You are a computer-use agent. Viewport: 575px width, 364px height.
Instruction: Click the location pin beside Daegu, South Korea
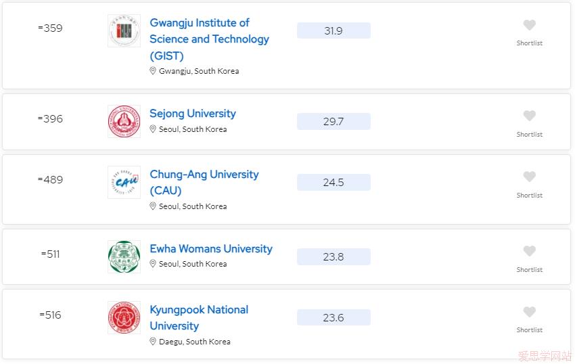tap(153, 342)
